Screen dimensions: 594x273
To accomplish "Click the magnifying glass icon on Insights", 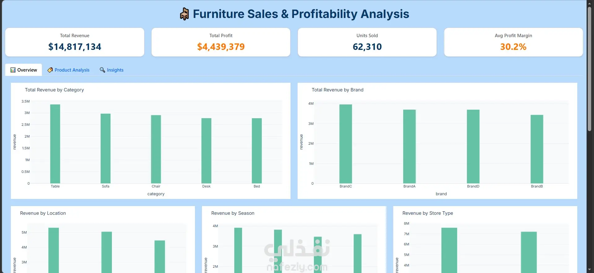I will 102,70.
